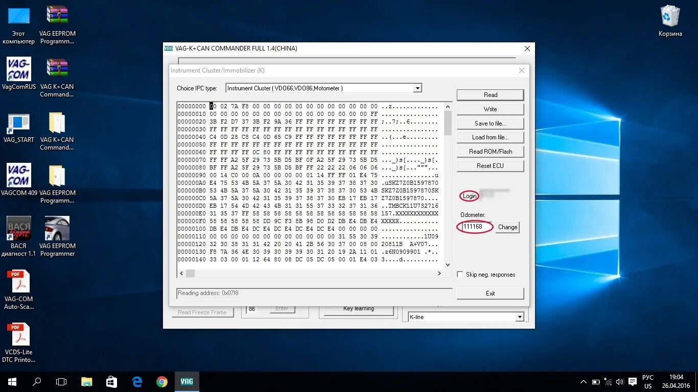Click hex row address 00000140
This screenshot has width=698, height=392.
tap(192, 259)
